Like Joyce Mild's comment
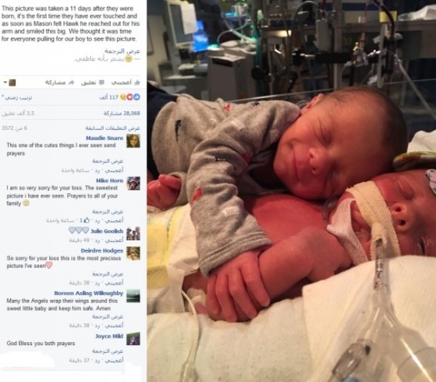The image size is (436, 382). point(115,360)
